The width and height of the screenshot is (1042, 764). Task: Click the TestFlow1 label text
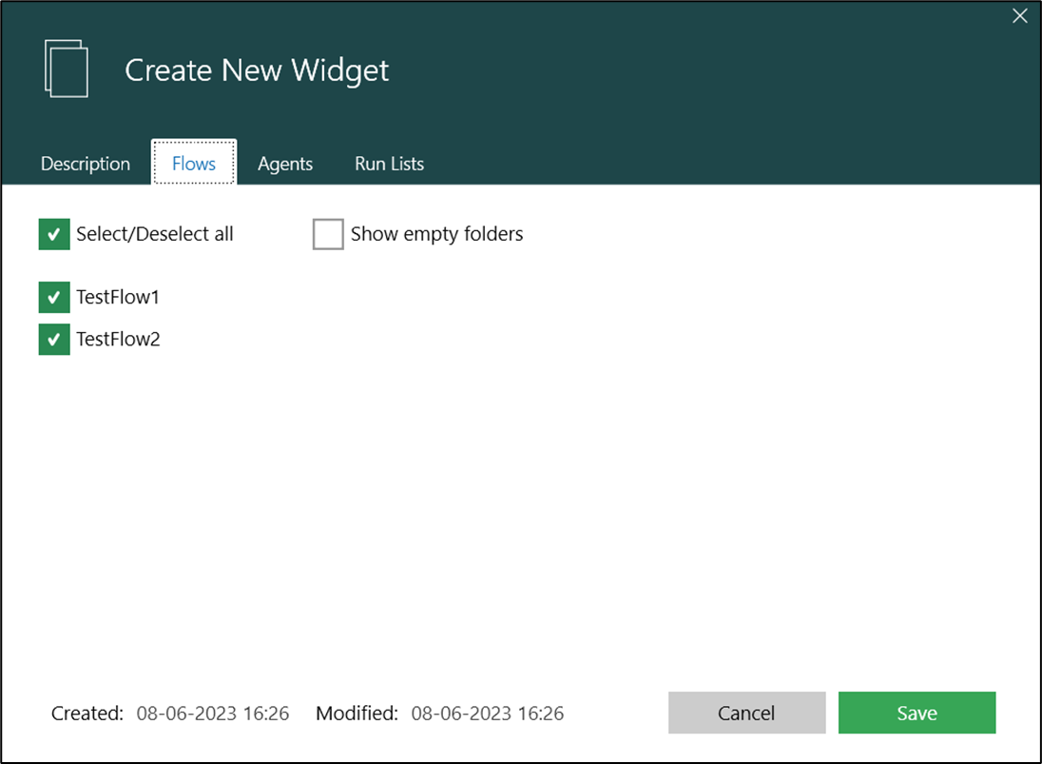[118, 297]
